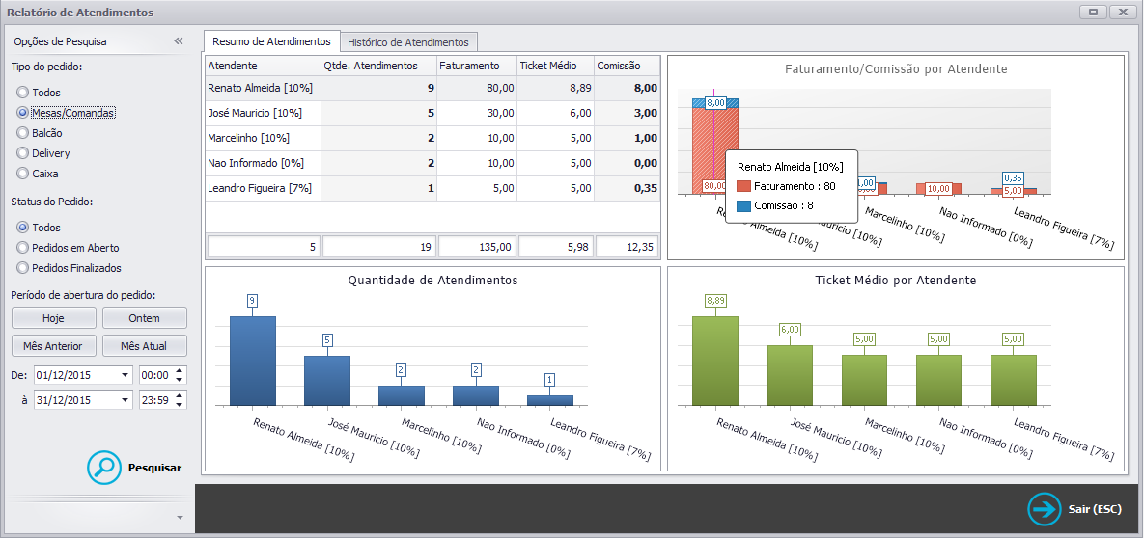Select the Todos order type radio
Image resolution: width=1144 pixels, height=538 pixels.
coord(22,93)
